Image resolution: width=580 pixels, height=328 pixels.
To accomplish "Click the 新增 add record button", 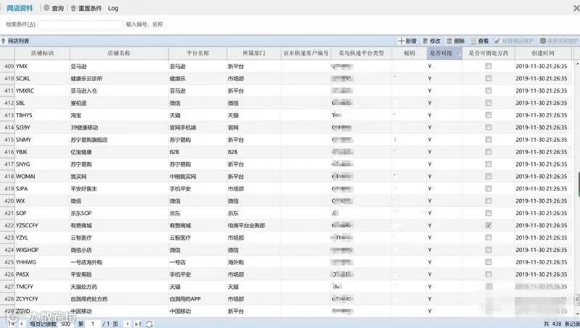I will pos(407,41).
